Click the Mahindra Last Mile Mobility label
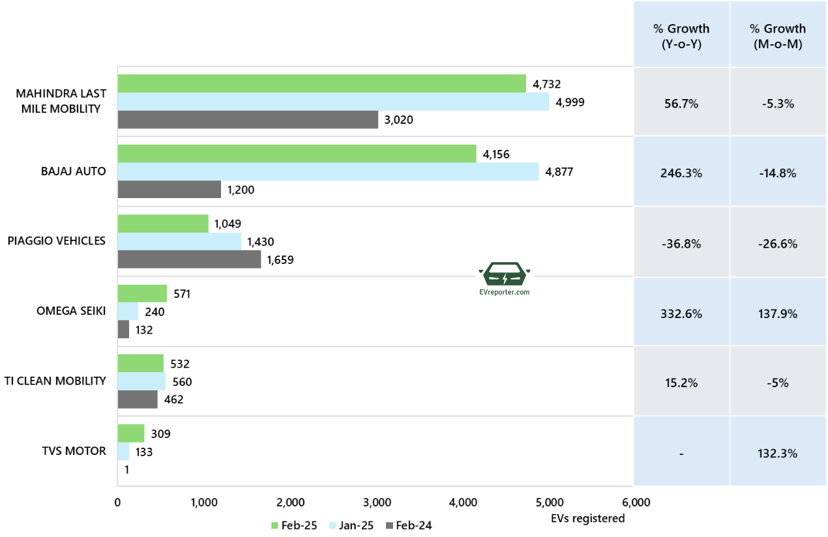This screenshot has height=537, width=828. [61, 101]
